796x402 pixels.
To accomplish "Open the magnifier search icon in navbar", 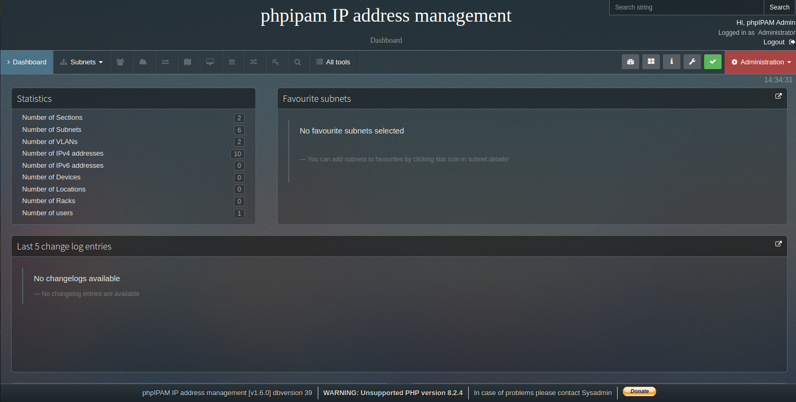I will (298, 62).
